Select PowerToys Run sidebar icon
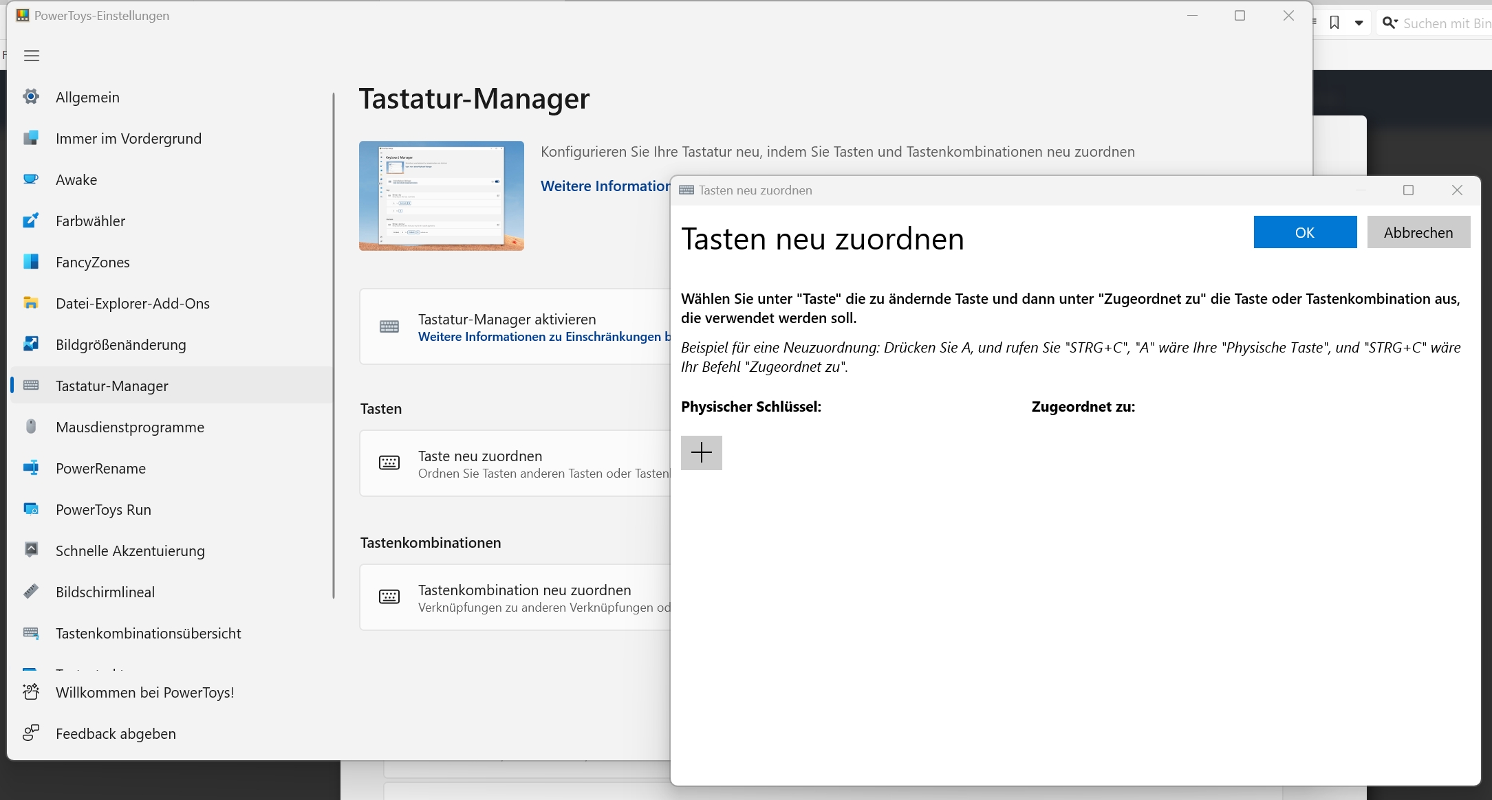The image size is (1492, 800). [x=31, y=509]
